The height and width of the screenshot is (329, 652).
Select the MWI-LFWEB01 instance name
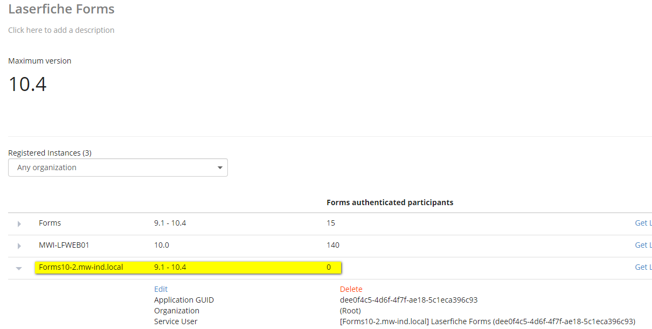tap(64, 245)
